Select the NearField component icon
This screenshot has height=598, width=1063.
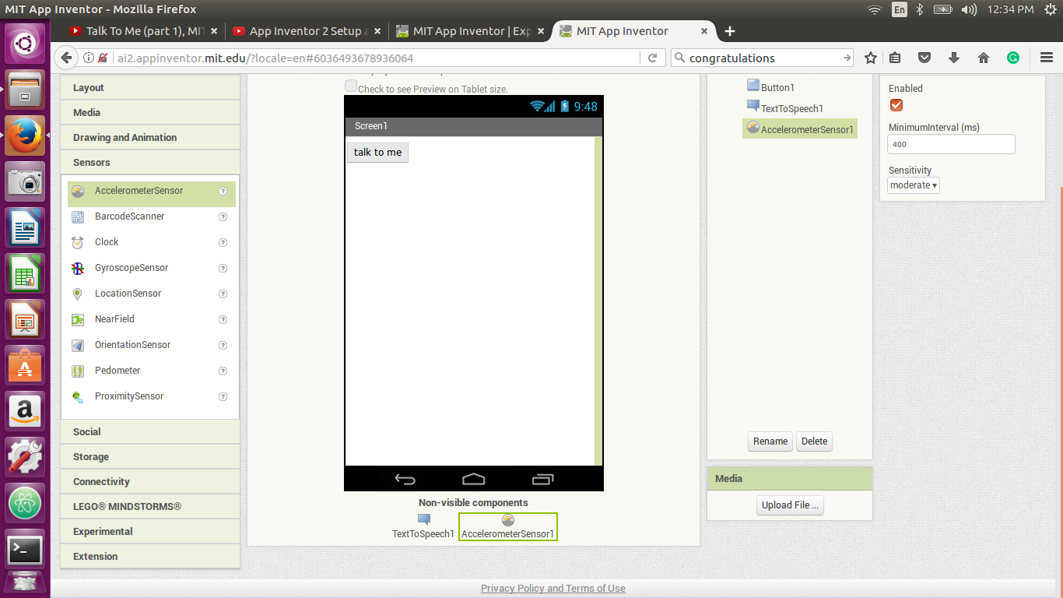(x=77, y=319)
